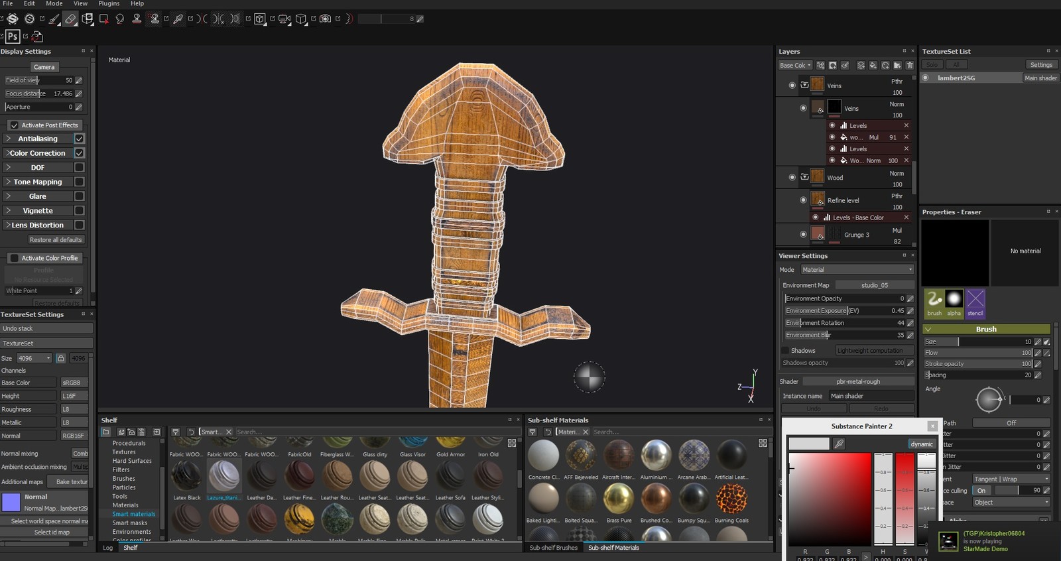Toggle the Antialiasing checkbox
Viewport: 1061px width, 561px height.
click(x=79, y=139)
